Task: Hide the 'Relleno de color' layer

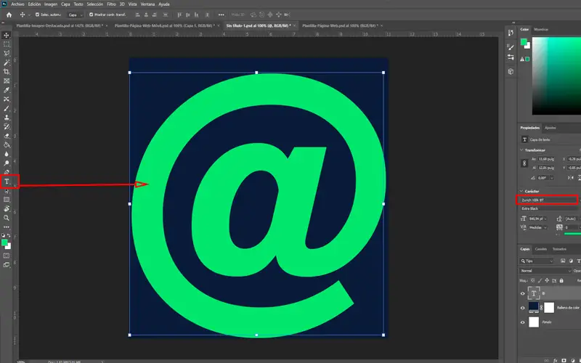Action: click(x=523, y=307)
